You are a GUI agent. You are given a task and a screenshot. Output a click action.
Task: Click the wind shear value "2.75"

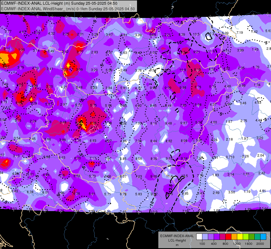[244, 121]
